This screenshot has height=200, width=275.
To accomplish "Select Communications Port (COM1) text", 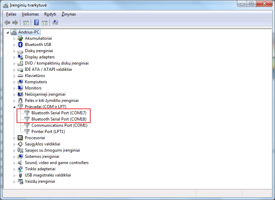I will point(59,125).
